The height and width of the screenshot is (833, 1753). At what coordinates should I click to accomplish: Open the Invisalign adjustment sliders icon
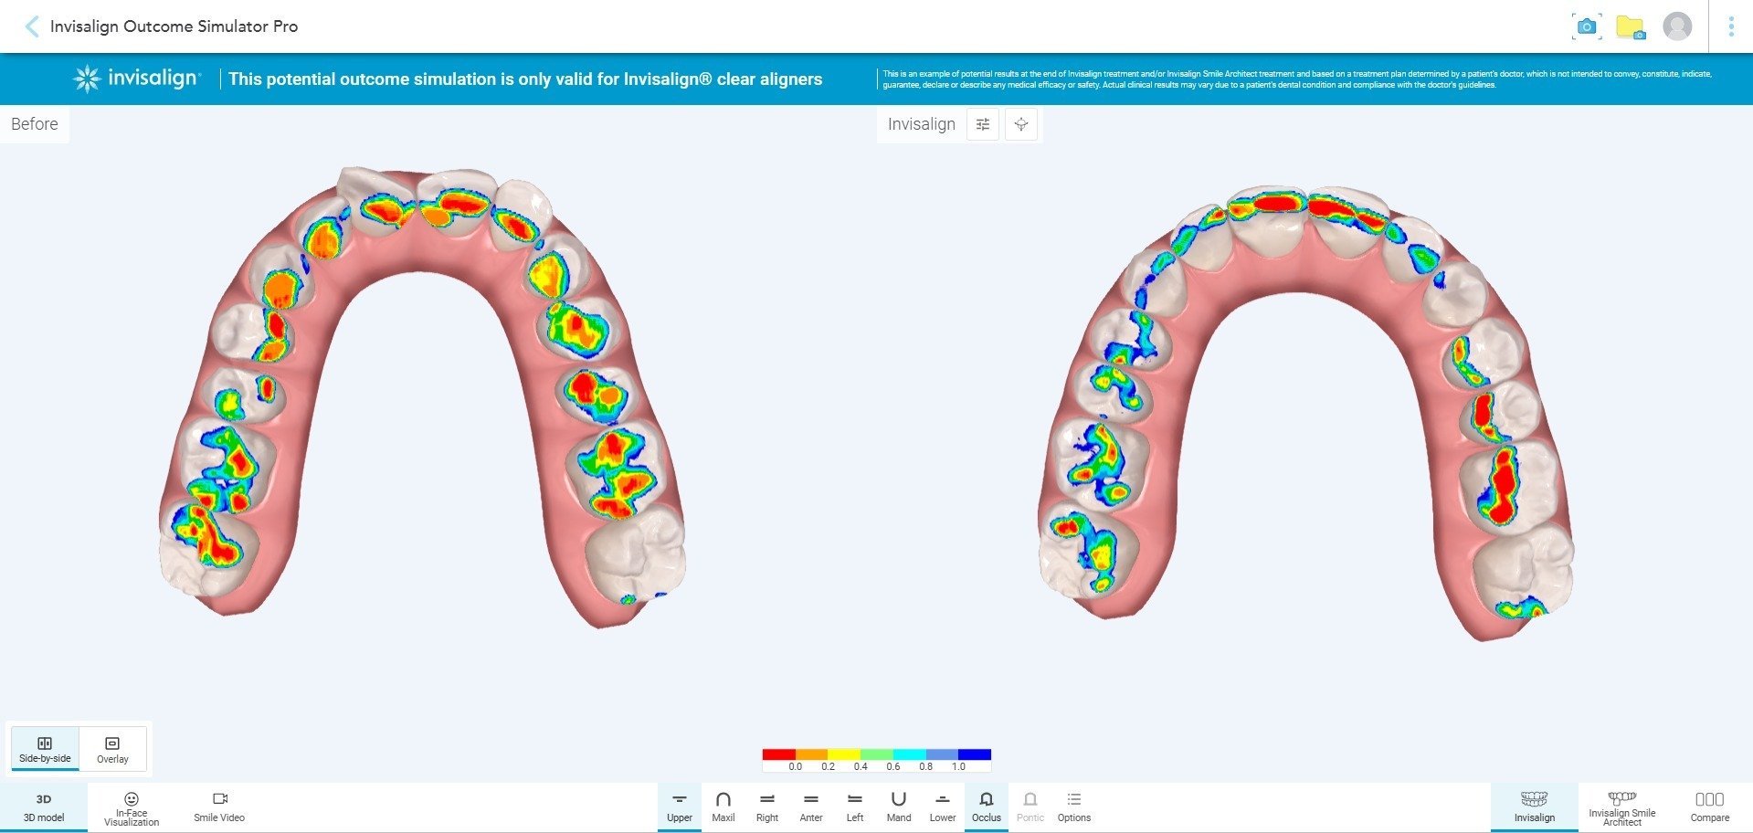pos(983,124)
